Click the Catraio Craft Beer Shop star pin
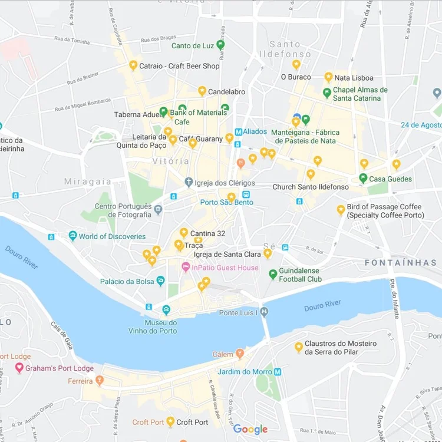Viewport: 442px width, 442px height. (133, 65)
